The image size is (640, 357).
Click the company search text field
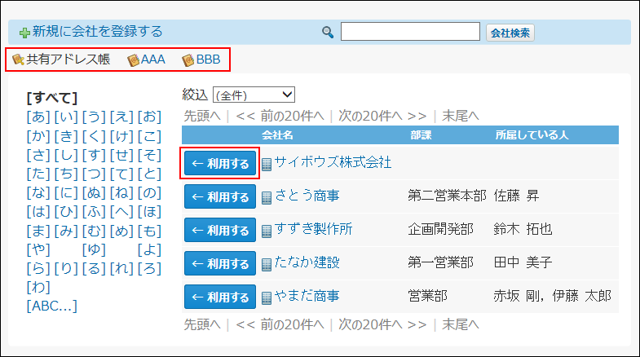(410, 32)
